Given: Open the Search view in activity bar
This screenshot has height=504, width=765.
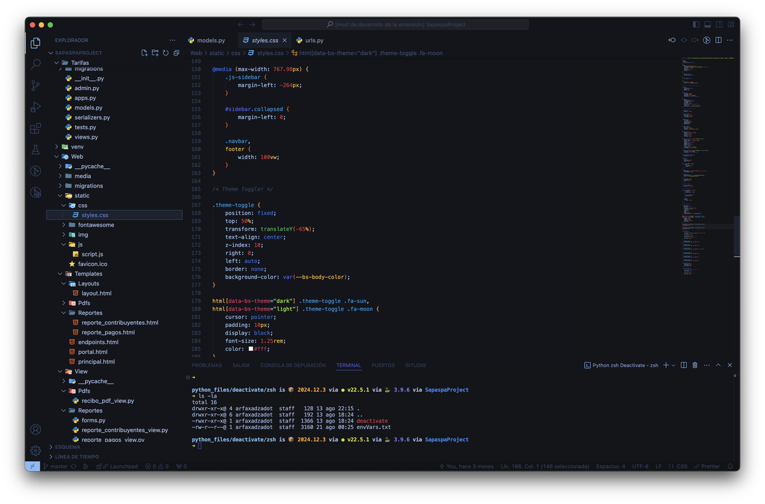Looking at the screenshot, I should 35,64.
